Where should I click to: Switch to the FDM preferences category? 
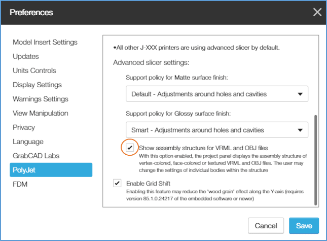pos(20,184)
